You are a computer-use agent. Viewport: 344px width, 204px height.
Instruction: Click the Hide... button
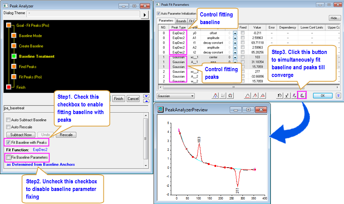pos(334,18)
